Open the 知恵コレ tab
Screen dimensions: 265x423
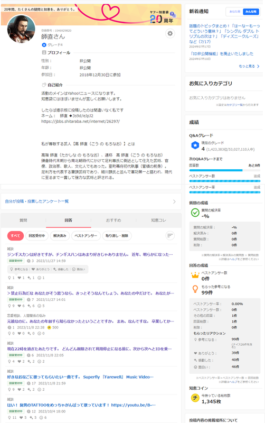[x=158, y=220]
